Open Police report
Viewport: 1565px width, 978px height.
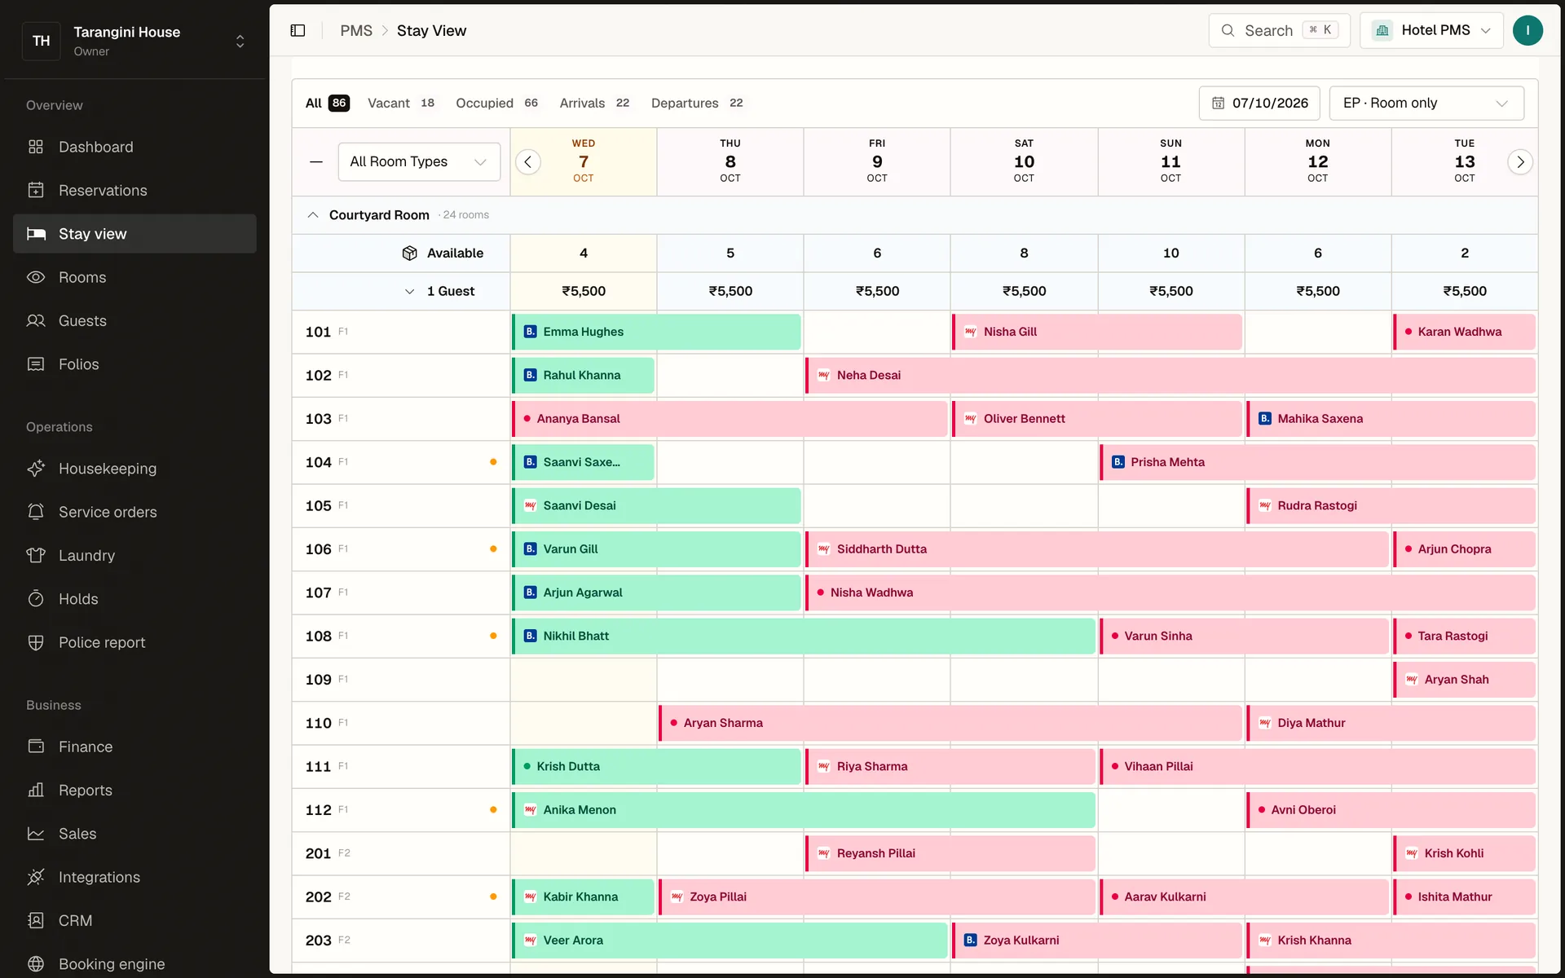(x=134, y=642)
